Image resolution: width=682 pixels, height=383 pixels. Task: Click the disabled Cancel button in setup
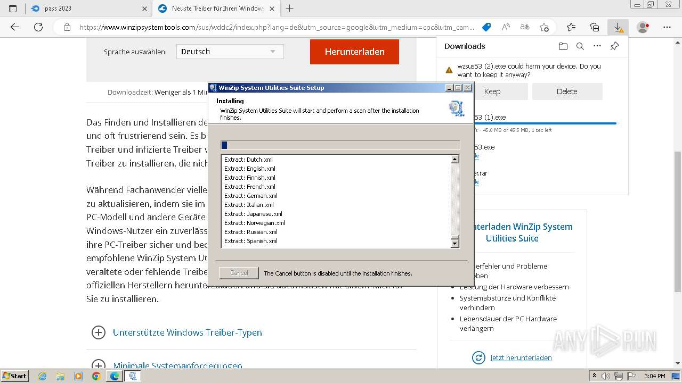(x=239, y=273)
